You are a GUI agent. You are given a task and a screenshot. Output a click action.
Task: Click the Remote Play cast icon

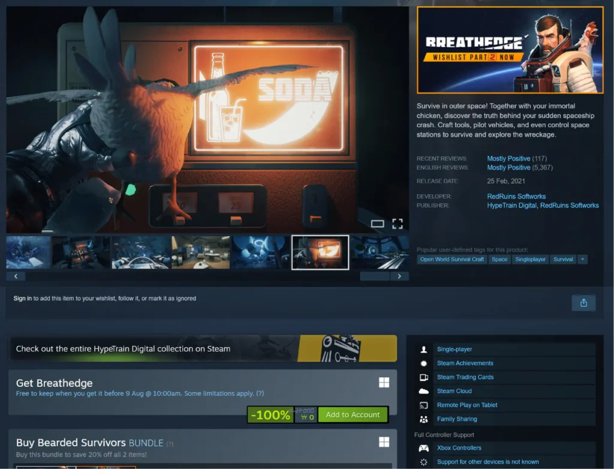[424, 405]
